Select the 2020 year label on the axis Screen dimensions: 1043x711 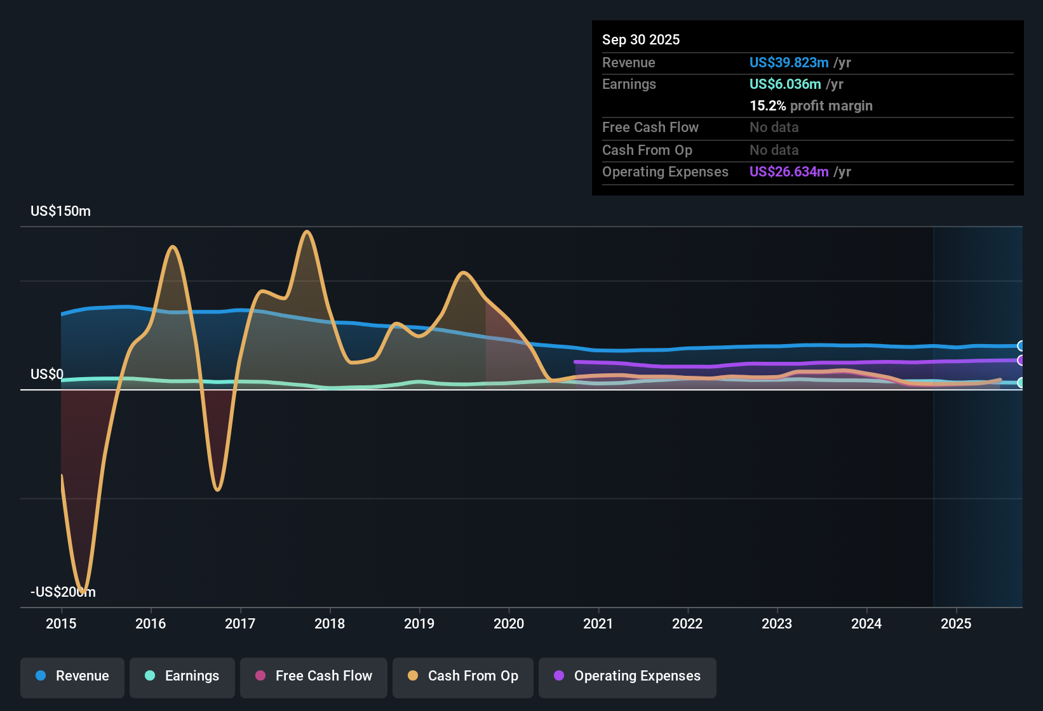[508, 624]
